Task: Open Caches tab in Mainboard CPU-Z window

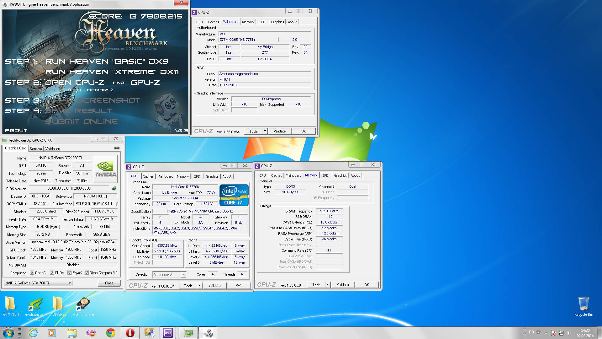Action: [213, 22]
